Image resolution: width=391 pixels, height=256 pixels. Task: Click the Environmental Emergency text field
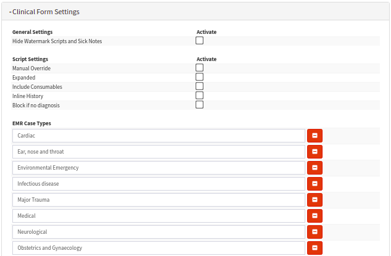[159, 168]
